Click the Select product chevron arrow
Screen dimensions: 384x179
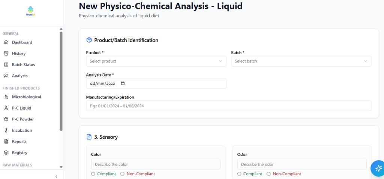[220, 61]
